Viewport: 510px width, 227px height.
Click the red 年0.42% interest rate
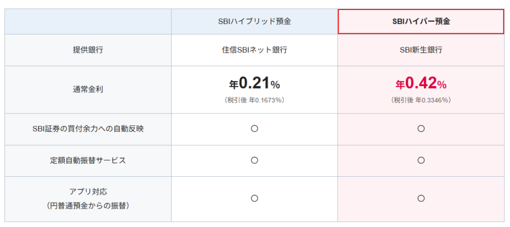click(421, 83)
